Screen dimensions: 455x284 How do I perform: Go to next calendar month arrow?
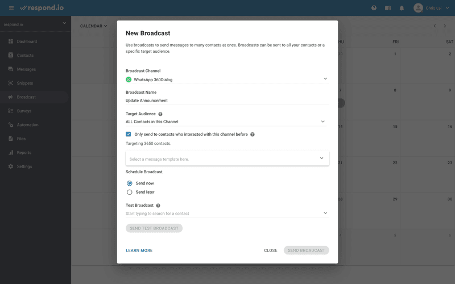click(445, 26)
